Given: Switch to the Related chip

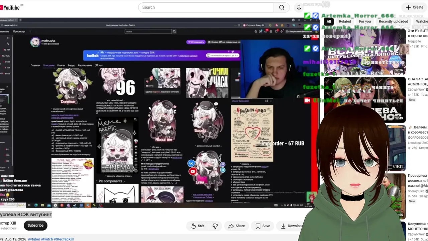Looking at the screenshot, I should coord(345,21).
